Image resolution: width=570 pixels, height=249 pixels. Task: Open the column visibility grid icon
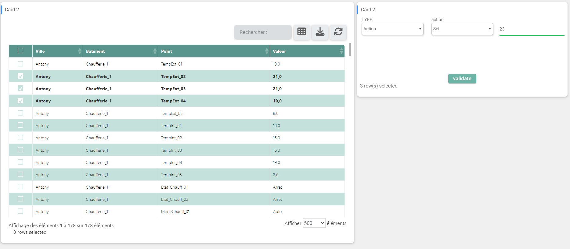pyautogui.click(x=301, y=32)
